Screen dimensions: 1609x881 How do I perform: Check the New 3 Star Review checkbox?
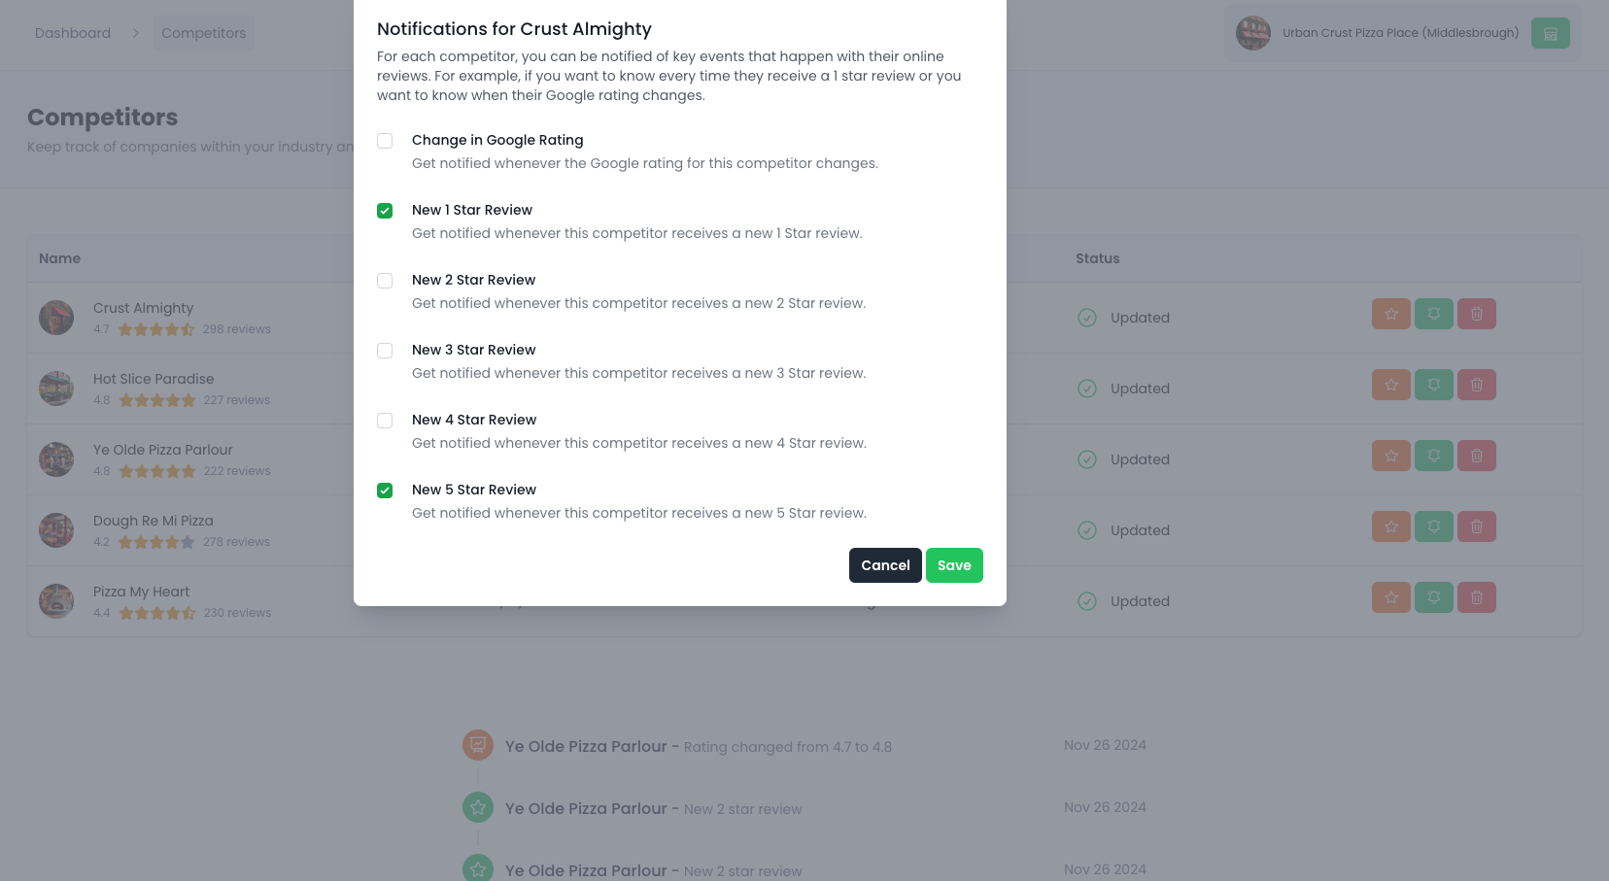pos(385,351)
